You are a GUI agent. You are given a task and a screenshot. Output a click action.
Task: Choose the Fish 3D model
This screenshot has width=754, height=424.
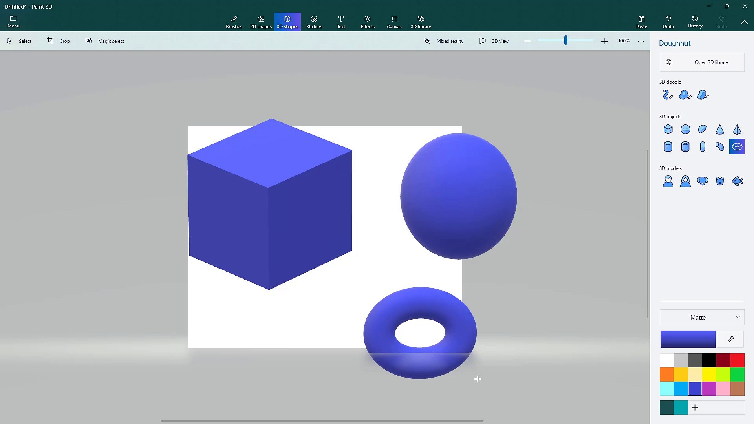[737, 181]
